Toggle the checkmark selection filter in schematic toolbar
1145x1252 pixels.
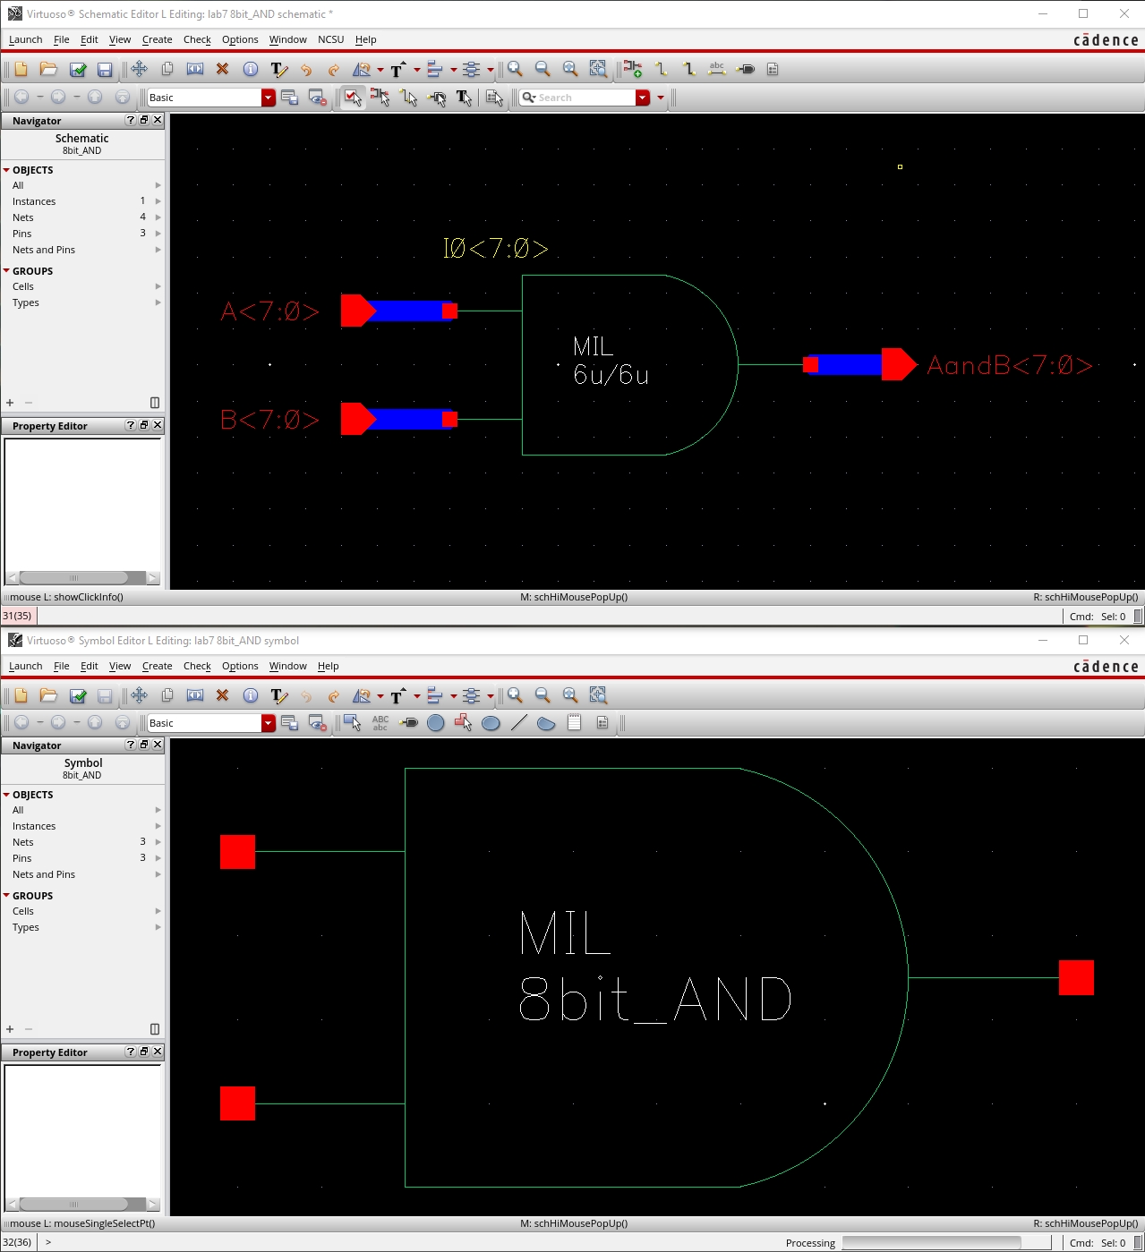click(x=353, y=98)
